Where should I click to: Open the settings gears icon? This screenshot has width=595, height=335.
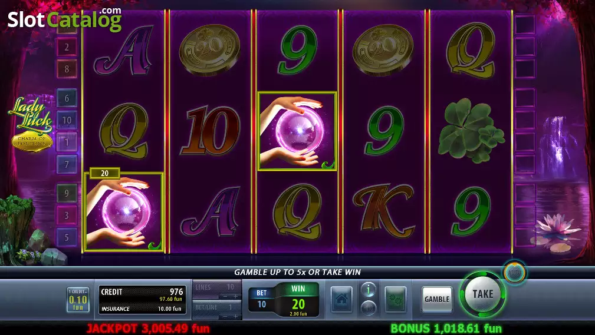click(x=396, y=299)
